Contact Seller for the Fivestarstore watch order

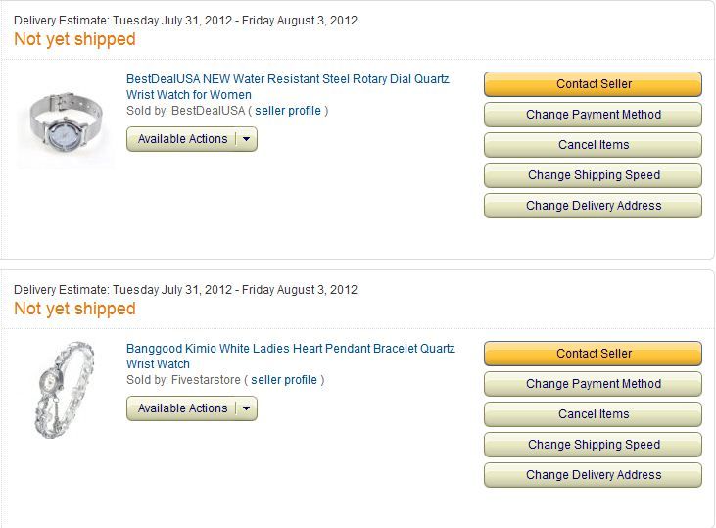point(594,354)
